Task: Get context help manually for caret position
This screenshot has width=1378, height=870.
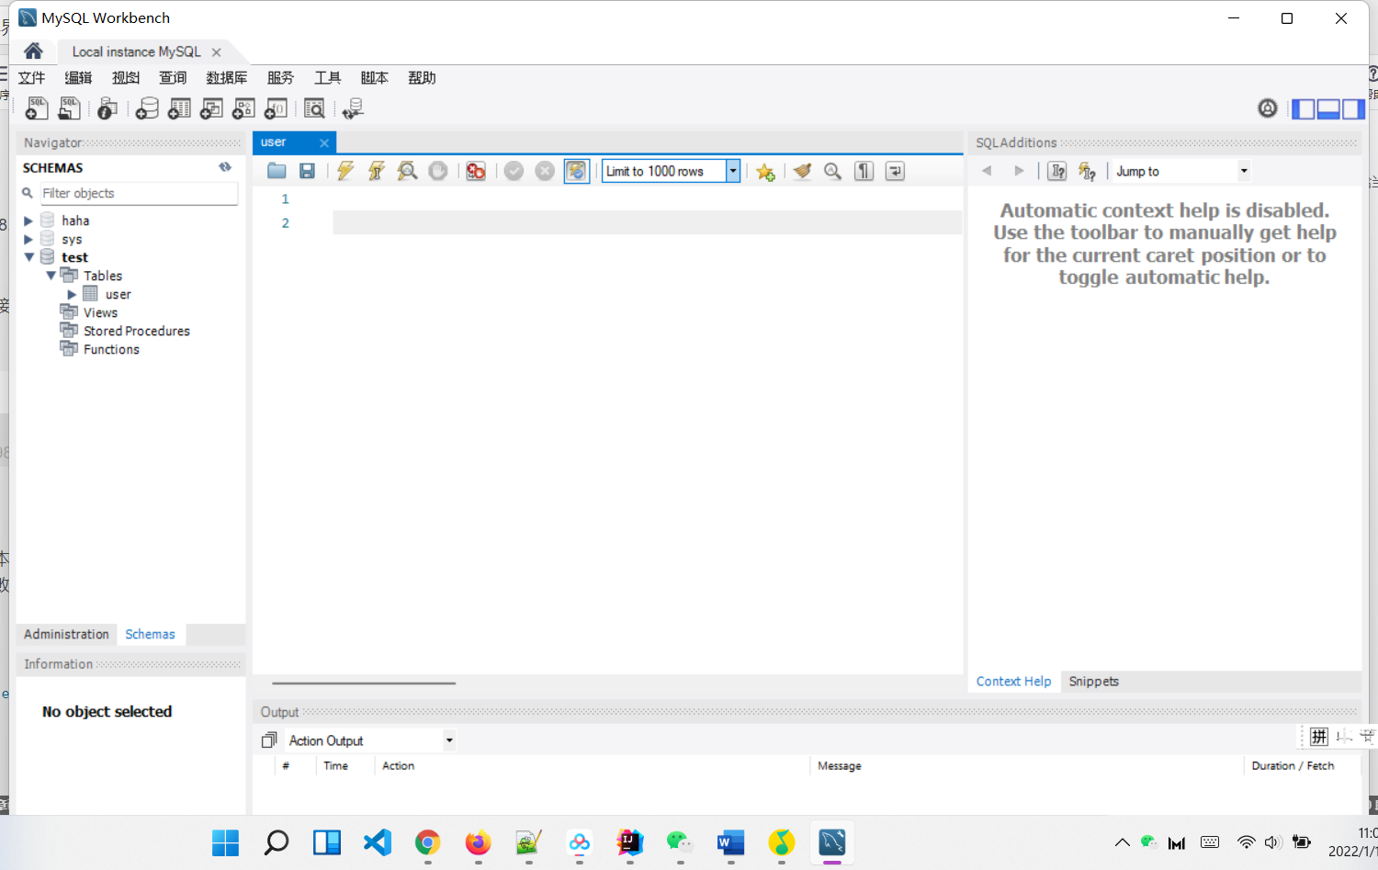Action: coord(1057,171)
